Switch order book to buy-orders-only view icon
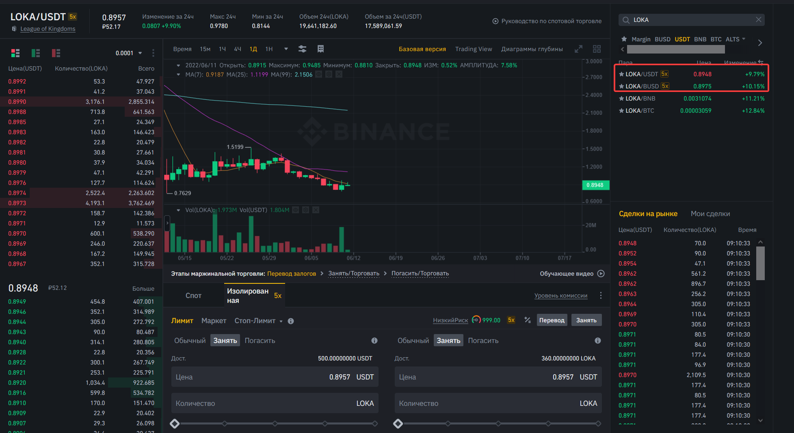The image size is (794, 433). coord(36,53)
